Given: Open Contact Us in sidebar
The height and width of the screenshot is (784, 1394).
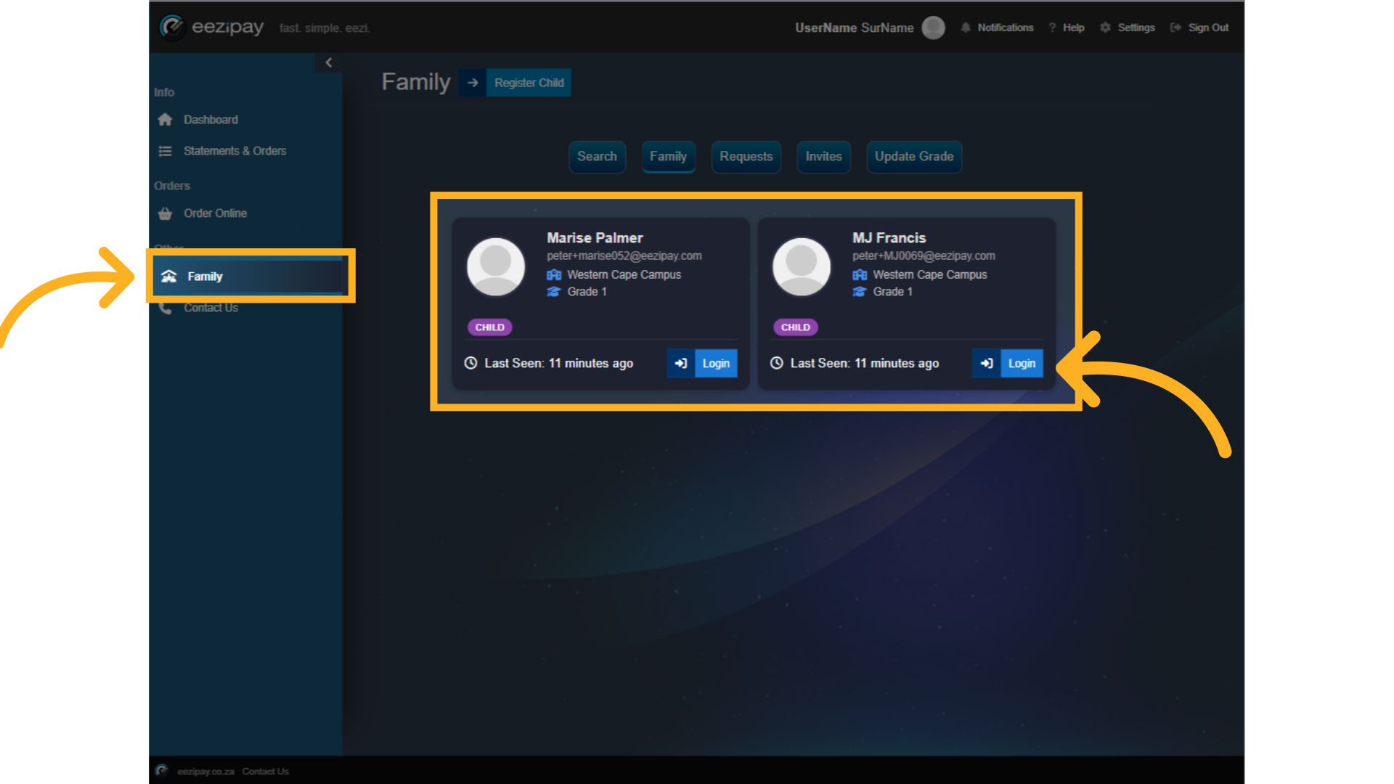Looking at the screenshot, I should pos(211,308).
